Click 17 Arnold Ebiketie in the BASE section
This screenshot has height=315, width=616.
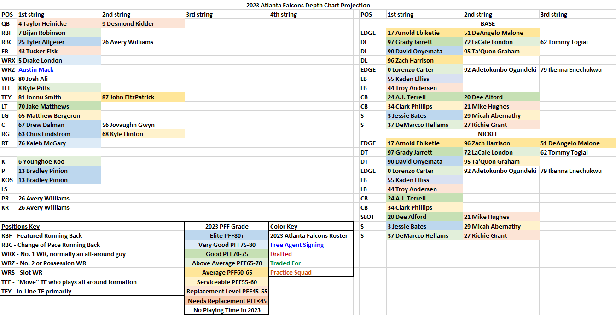[x=424, y=33]
